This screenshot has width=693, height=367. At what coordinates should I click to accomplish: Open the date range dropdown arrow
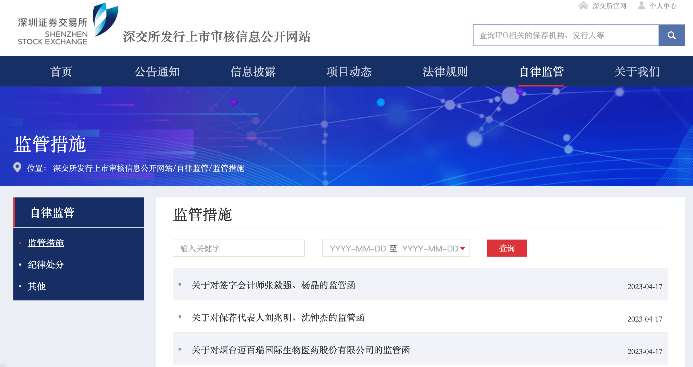point(463,248)
